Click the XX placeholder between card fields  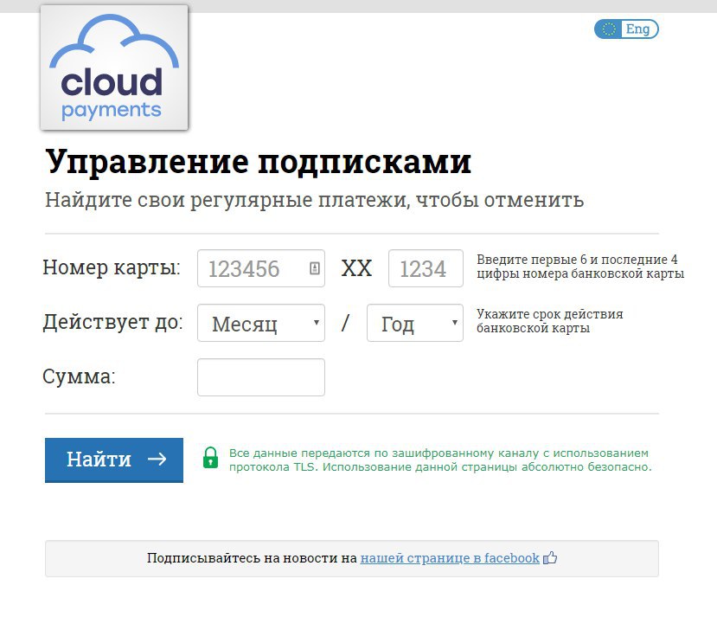[356, 268]
